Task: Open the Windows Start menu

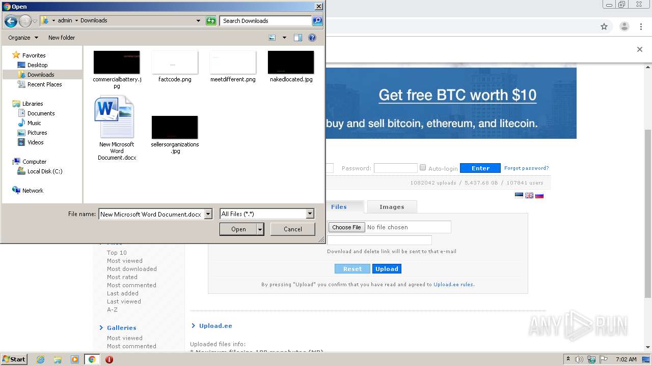Action: click(14, 359)
